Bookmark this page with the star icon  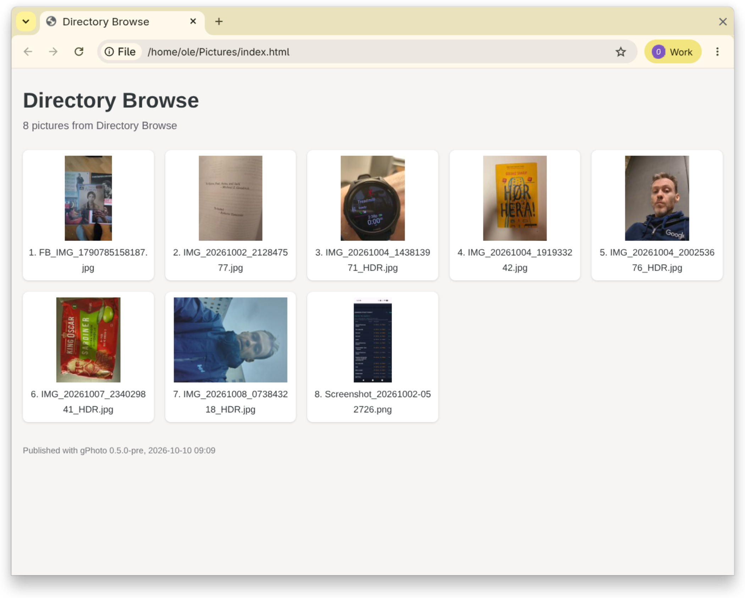click(x=620, y=52)
